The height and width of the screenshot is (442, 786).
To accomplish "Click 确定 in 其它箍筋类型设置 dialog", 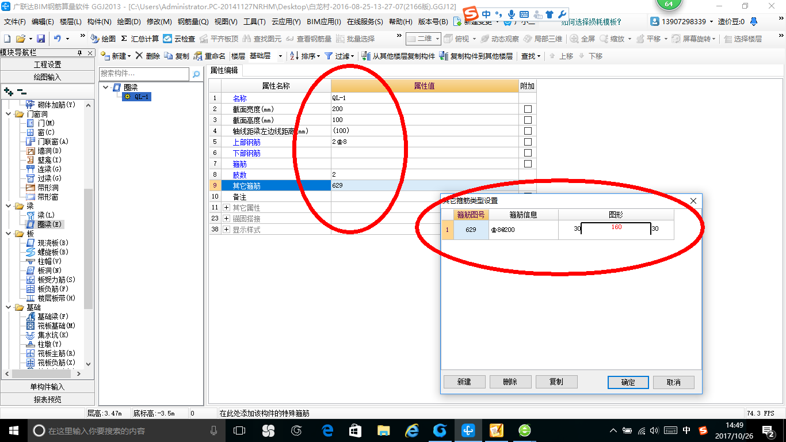I will pyautogui.click(x=628, y=382).
